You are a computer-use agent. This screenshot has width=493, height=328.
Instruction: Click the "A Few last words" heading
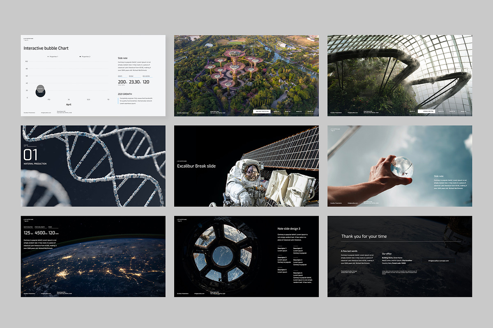349,251
